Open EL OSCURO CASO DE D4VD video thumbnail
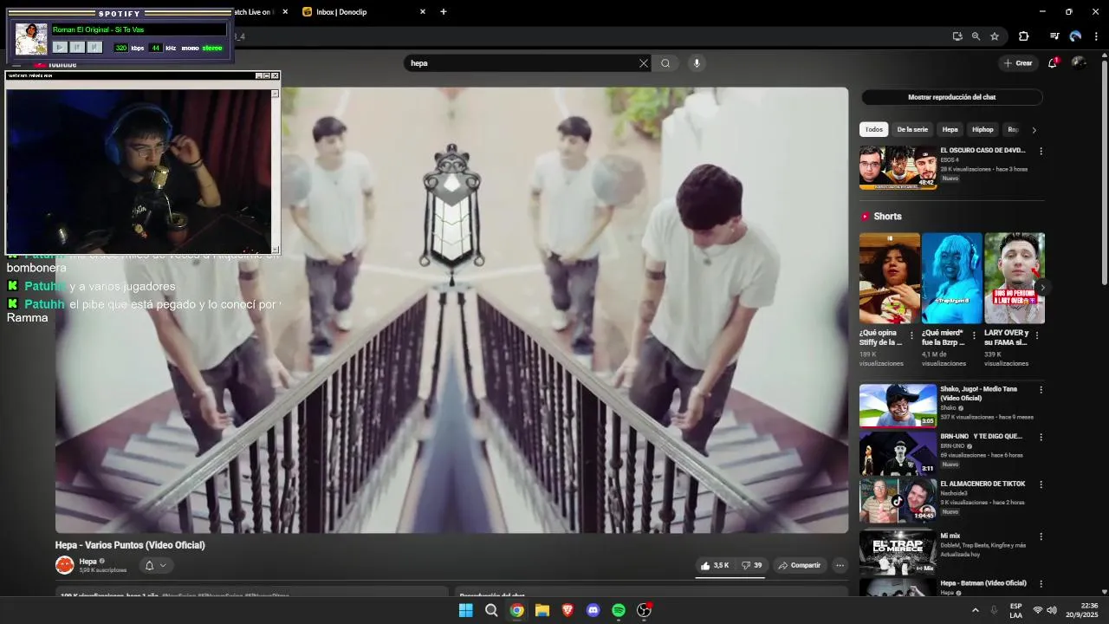This screenshot has height=624, width=1109. click(x=898, y=168)
